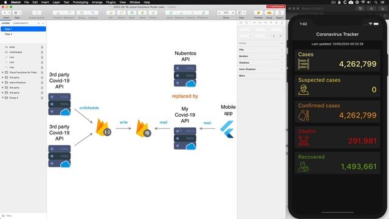Click the Confirmed cases card in simulator
This screenshot has width=389, height=219.
tap(337, 112)
